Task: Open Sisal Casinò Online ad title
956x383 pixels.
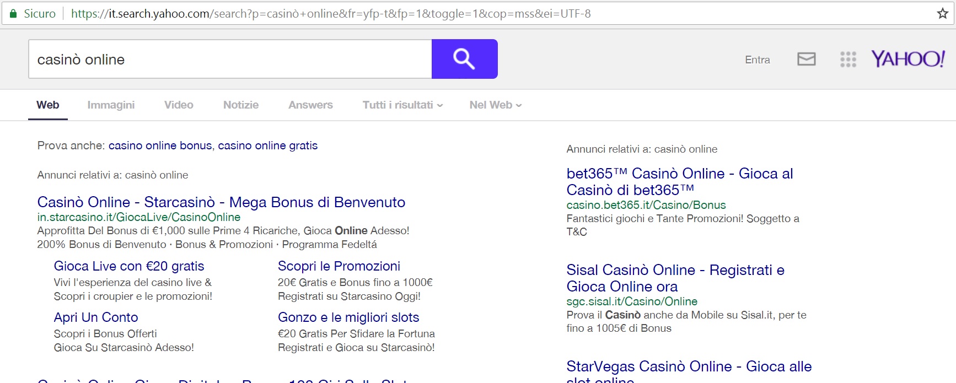Action: point(675,278)
